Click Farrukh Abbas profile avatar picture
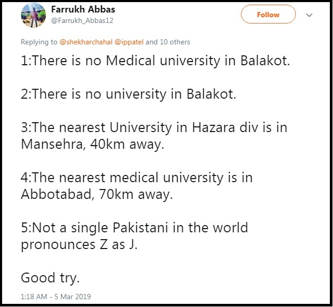The height and width of the screenshot is (307, 333). (x=33, y=15)
